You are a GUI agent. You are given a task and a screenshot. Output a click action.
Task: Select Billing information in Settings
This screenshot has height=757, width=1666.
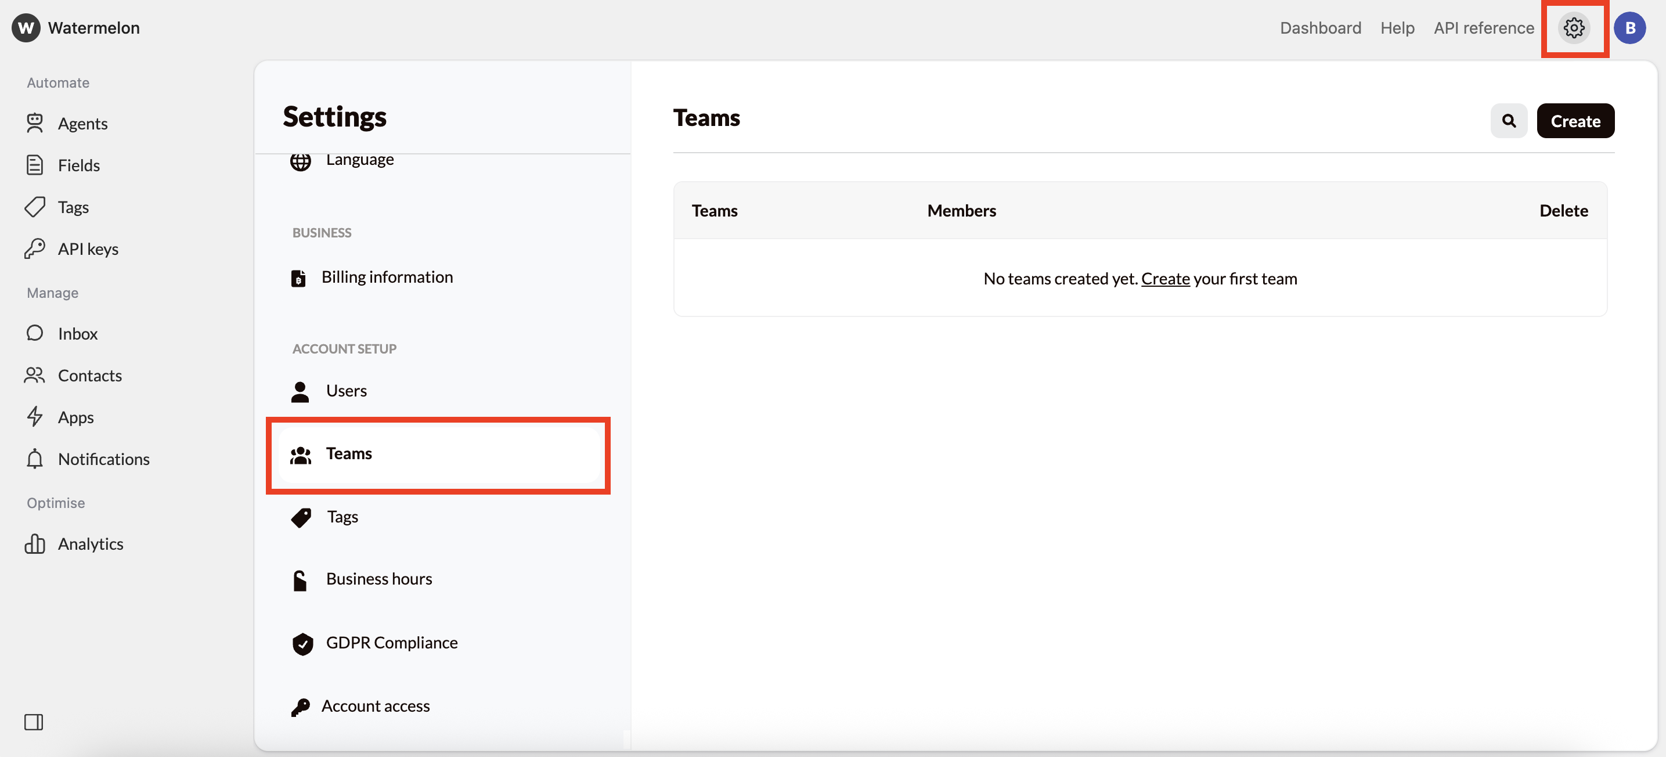coord(387,277)
